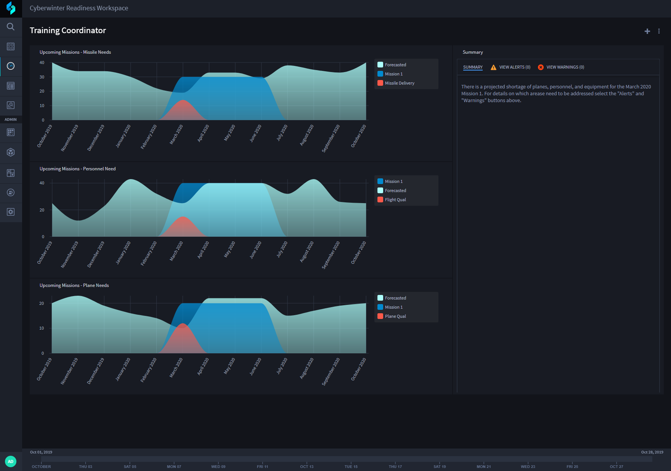Select the SUMMARY tab
Image resolution: width=671 pixels, height=471 pixels.
point(473,67)
